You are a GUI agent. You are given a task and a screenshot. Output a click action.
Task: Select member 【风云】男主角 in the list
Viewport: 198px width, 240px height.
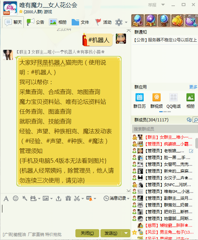[163, 232]
